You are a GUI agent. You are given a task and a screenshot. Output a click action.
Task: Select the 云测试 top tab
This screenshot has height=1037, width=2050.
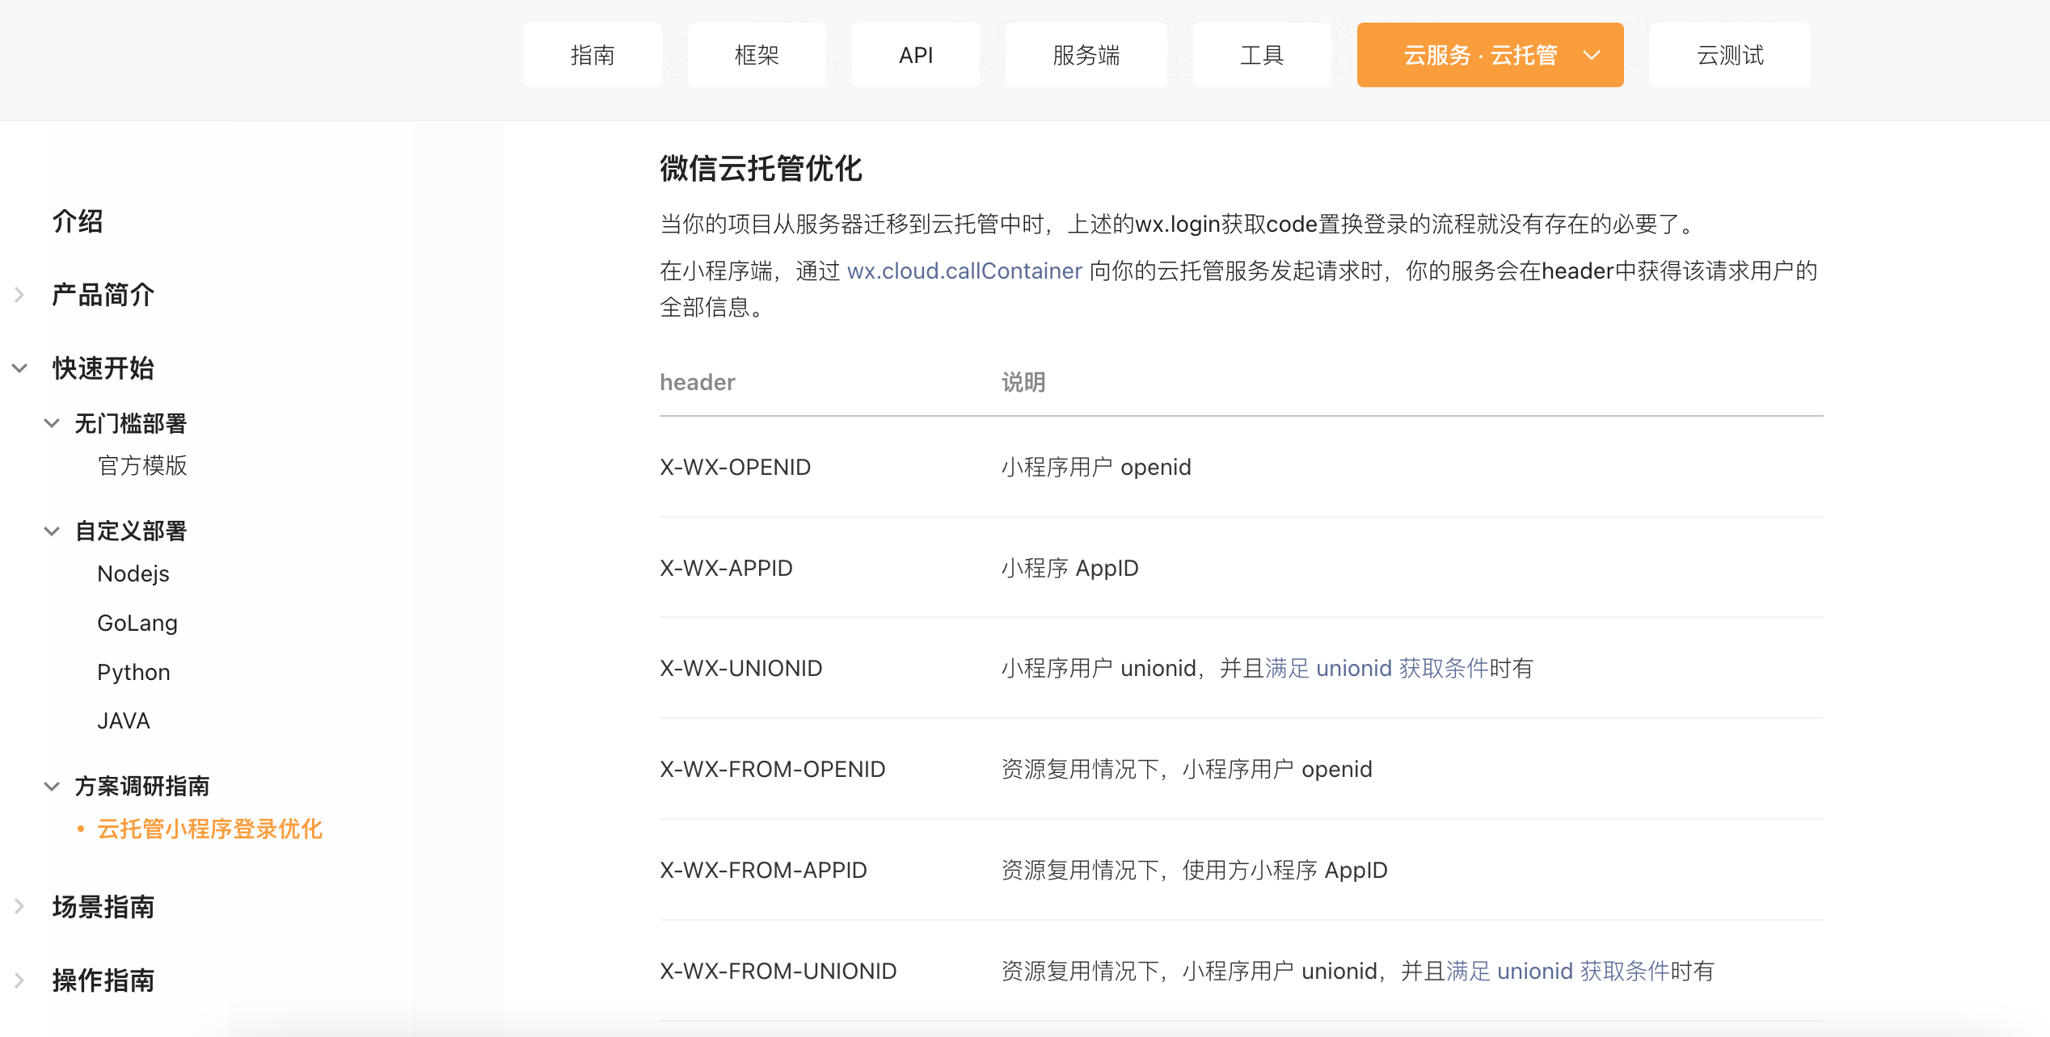pos(1729,55)
